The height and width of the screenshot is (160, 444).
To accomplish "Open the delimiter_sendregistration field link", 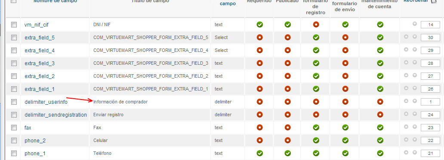I will pos(56,115).
